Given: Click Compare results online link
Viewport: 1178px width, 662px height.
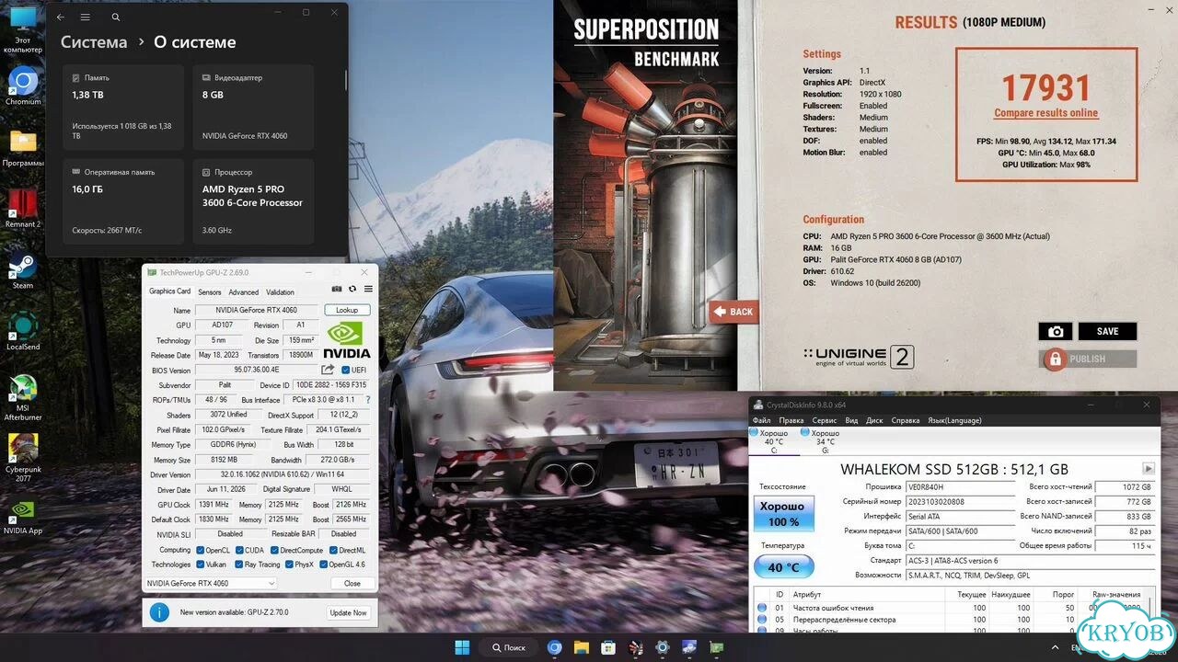Looking at the screenshot, I should point(1046,113).
